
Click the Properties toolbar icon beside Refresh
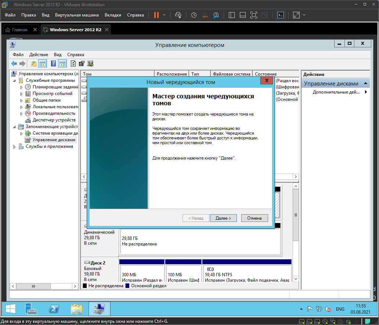(82, 64)
